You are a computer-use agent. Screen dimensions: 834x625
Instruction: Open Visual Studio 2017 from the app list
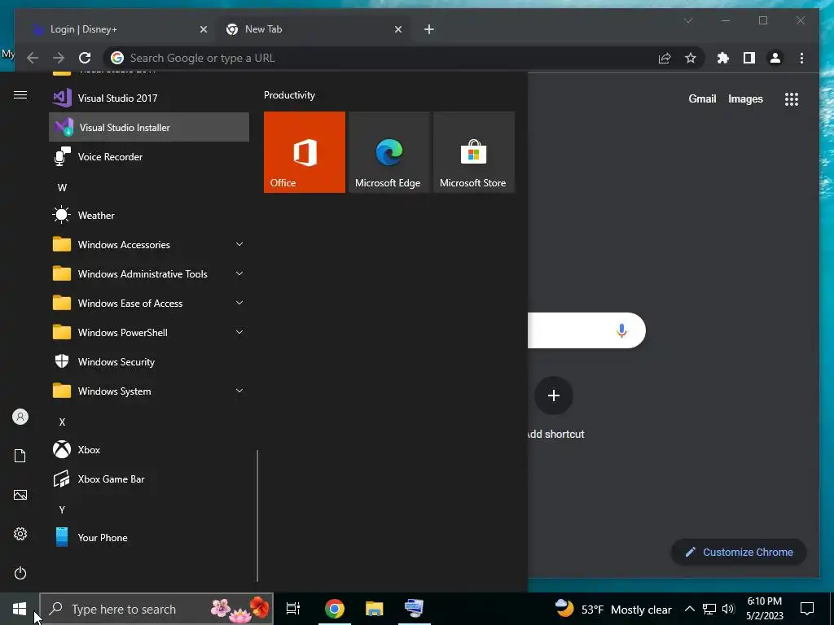coord(149,98)
